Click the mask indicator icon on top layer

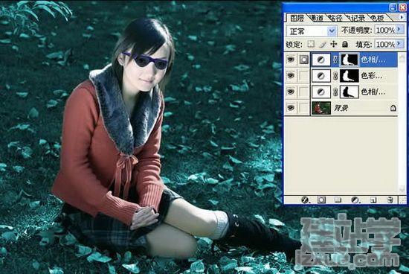pos(303,60)
